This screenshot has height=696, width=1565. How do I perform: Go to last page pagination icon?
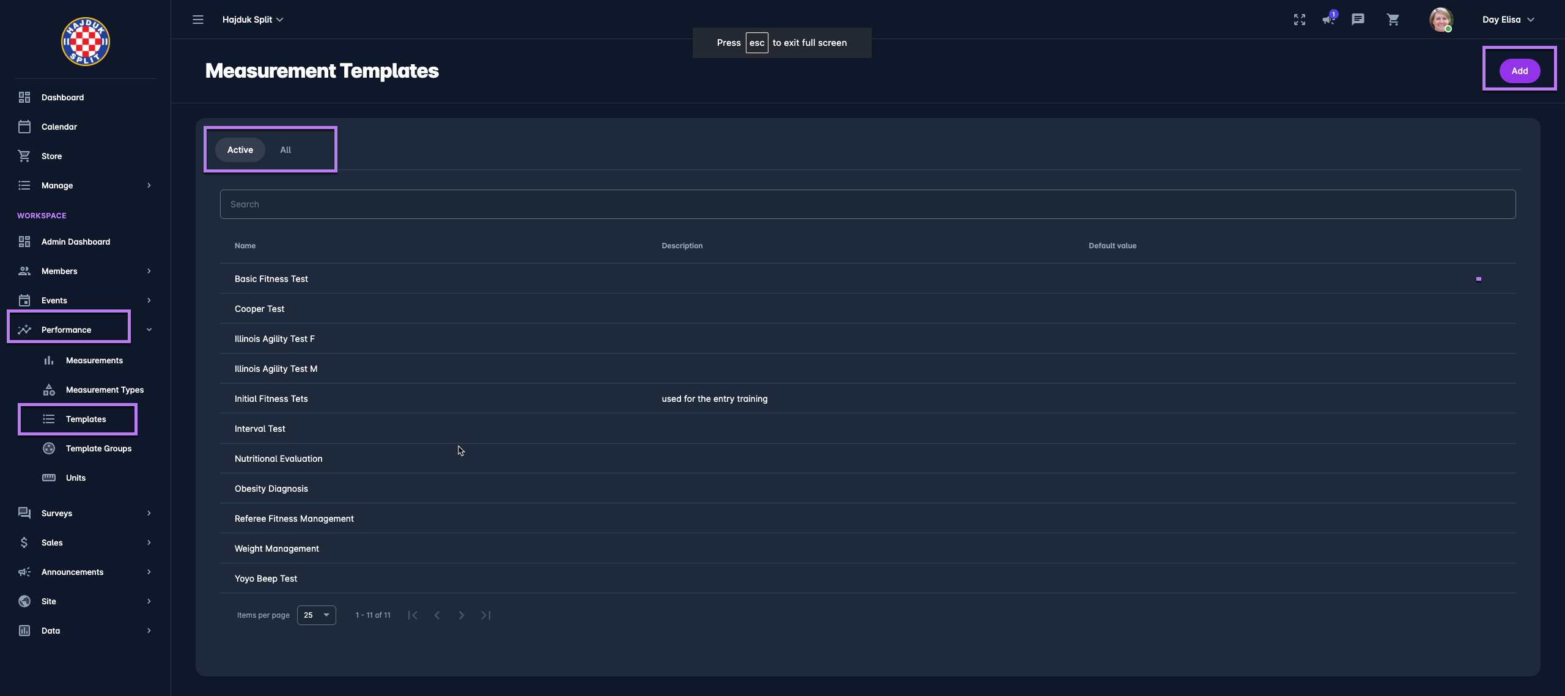[x=486, y=615]
